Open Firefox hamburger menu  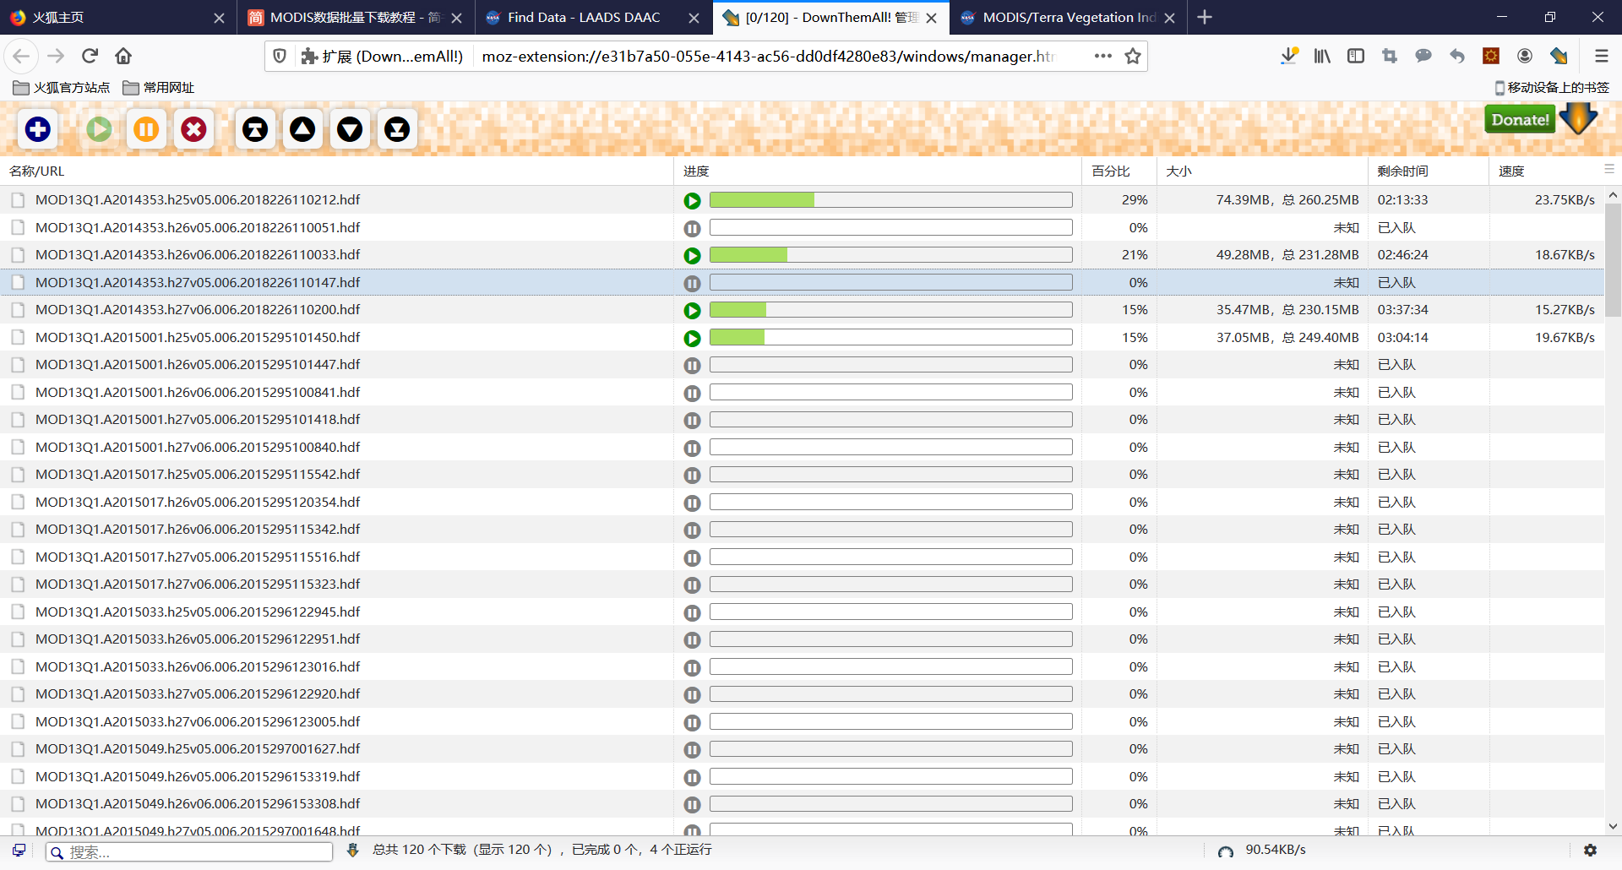pos(1601,56)
